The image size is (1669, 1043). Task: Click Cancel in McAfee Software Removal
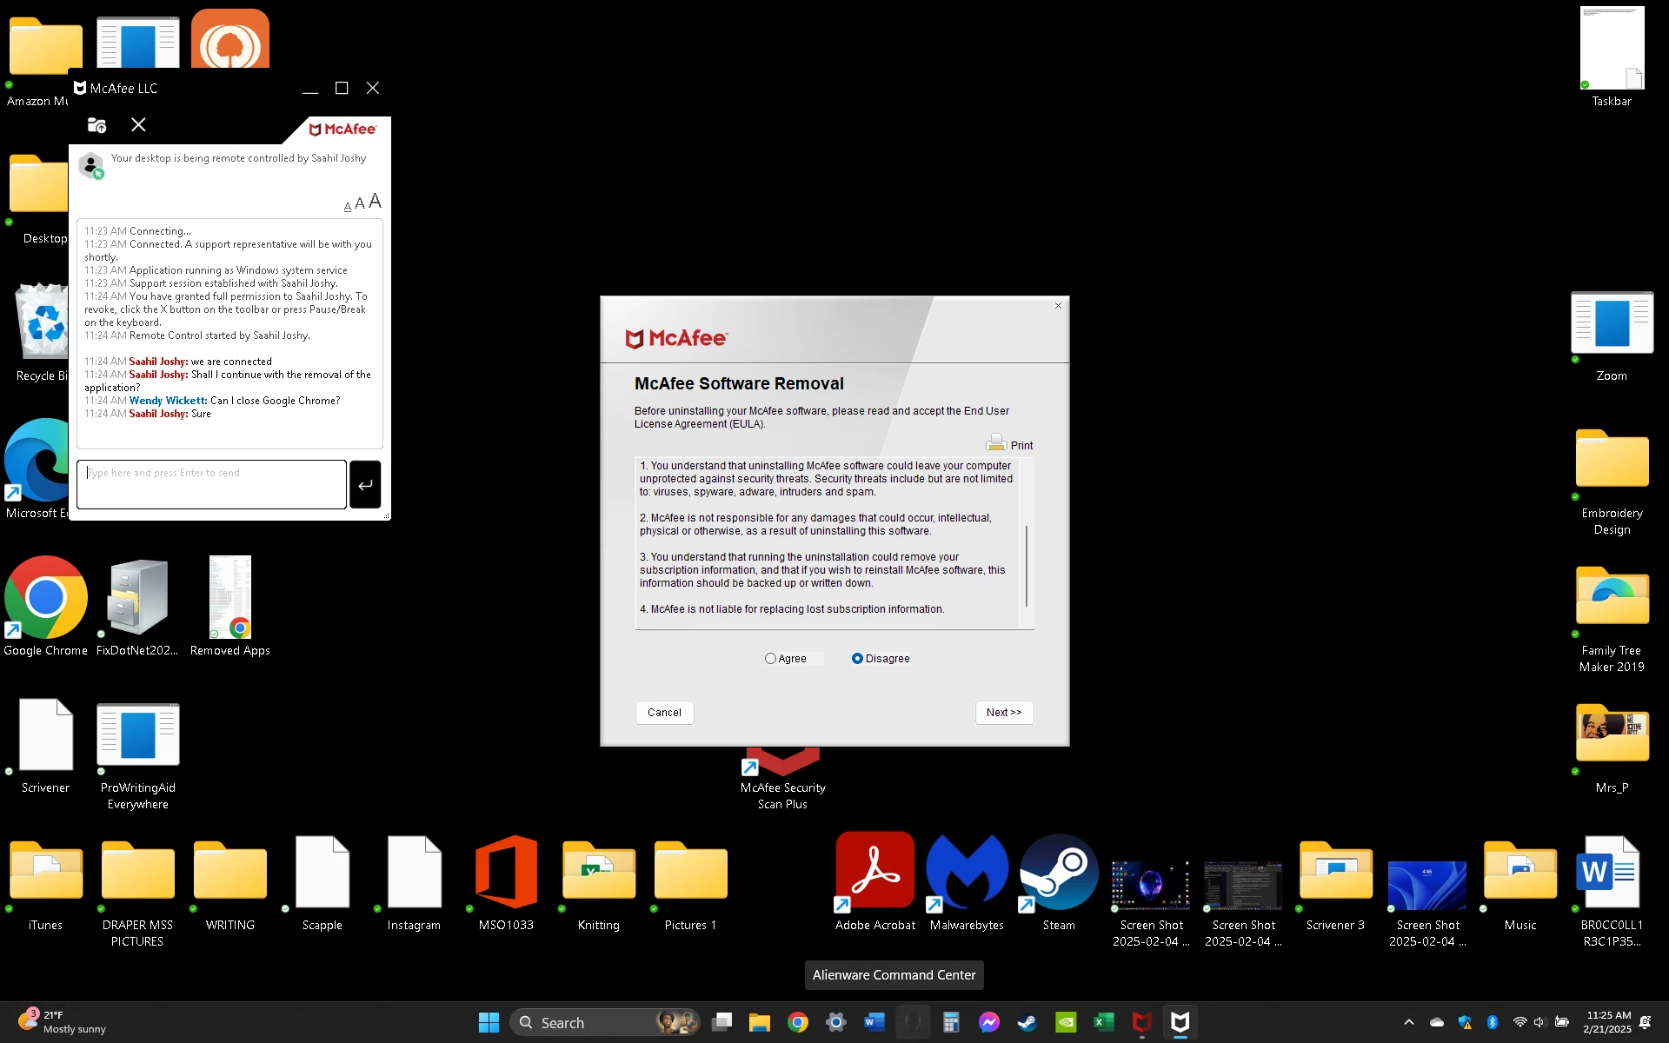coord(664,713)
